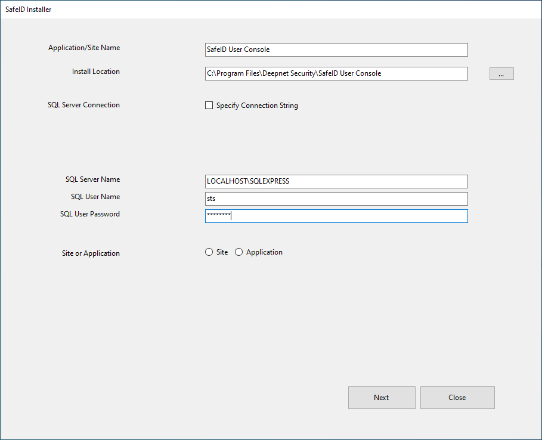Select the Site radio button
The image size is (542, 440).
209,252
